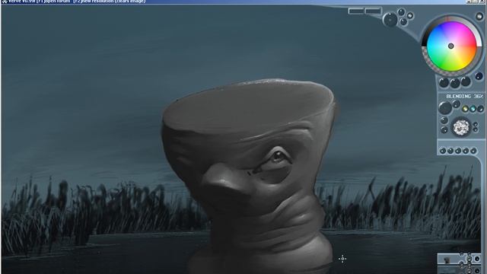
Task: Pick a magenta hue on the color wheel
Action: 460,29
